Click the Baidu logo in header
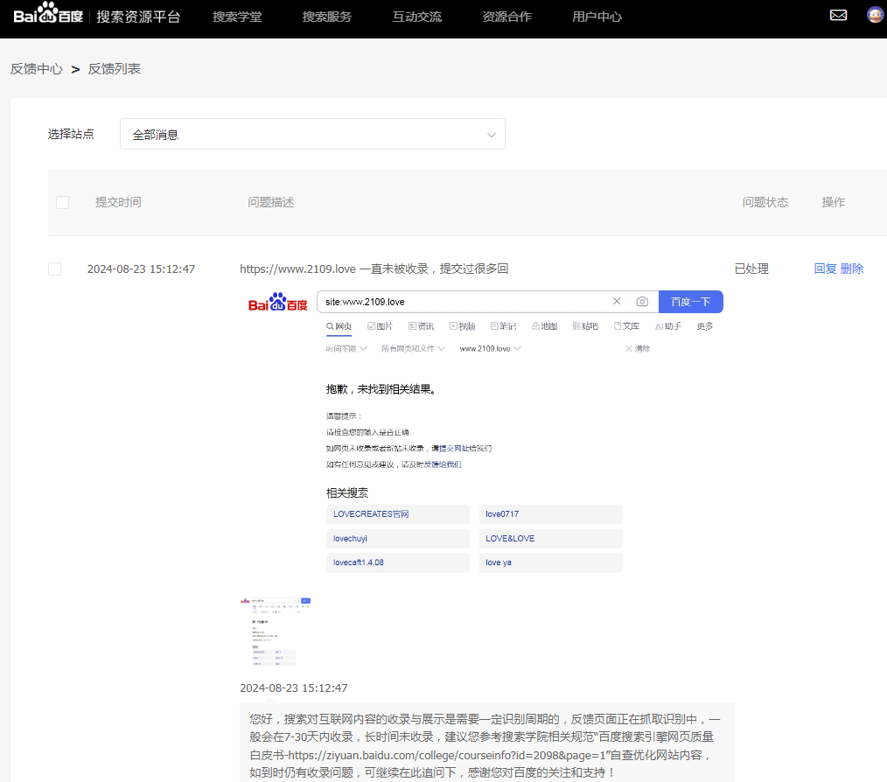 (48, 16)
